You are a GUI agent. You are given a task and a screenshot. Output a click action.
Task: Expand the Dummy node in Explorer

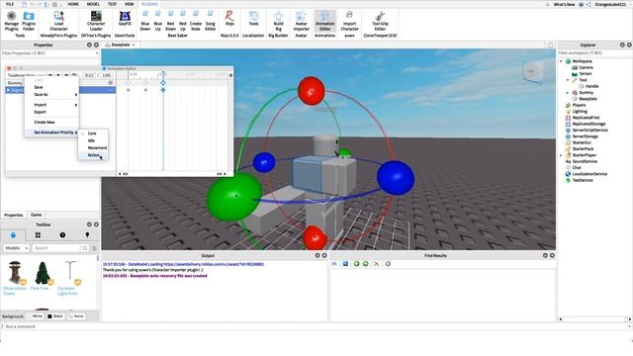coord(568,92)
